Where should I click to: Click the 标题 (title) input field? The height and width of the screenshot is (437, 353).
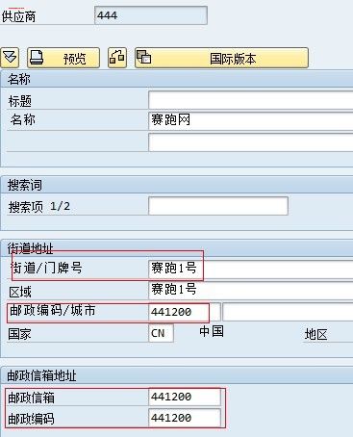click(251, 100)
